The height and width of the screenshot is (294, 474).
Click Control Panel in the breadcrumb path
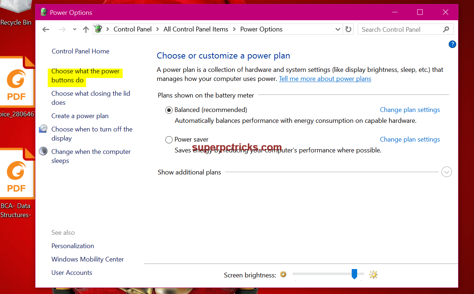pos(132,29)
